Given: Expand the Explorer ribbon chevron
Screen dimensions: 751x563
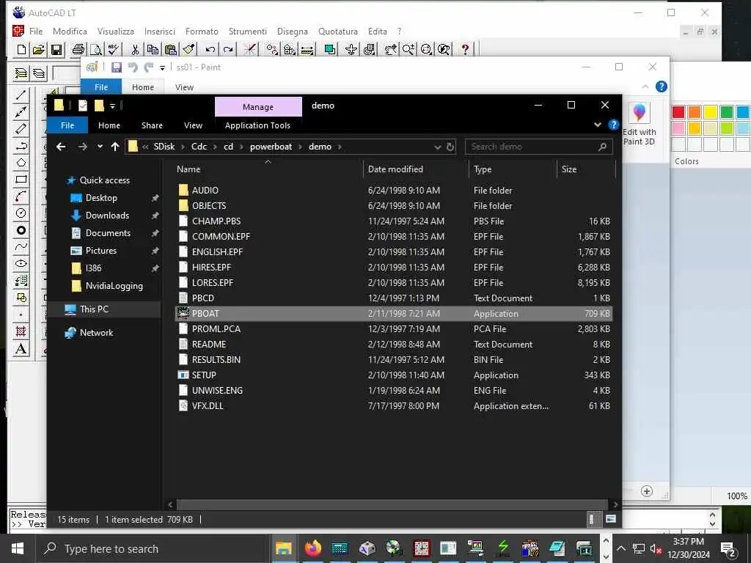Looking at the screenshot, I should 598,125.
